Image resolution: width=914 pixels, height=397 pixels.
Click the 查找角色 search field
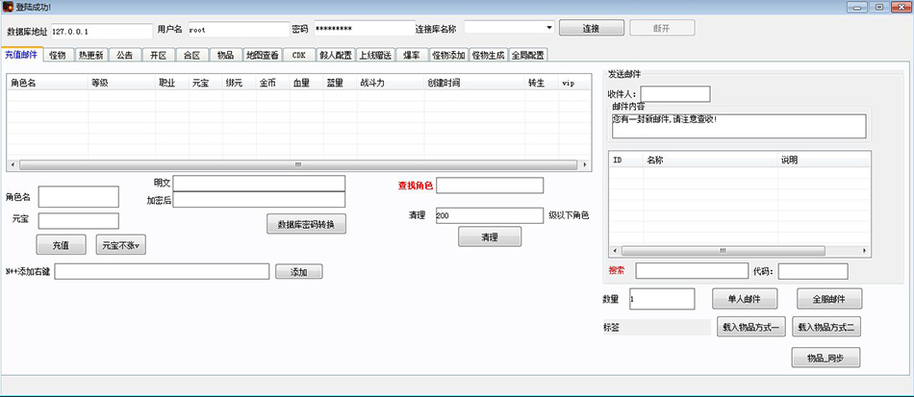tap(490, 186)
